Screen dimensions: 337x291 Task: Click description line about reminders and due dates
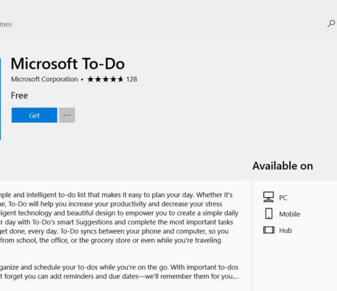(119, 277)
